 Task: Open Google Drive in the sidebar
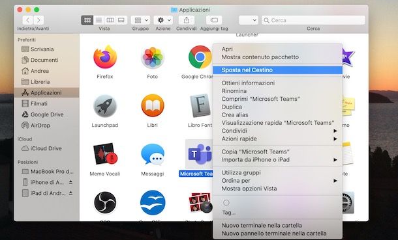tap(46, 114)
